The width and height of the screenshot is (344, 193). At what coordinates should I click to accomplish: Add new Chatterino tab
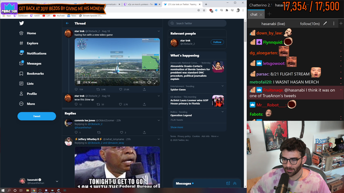tap(269, 14)
